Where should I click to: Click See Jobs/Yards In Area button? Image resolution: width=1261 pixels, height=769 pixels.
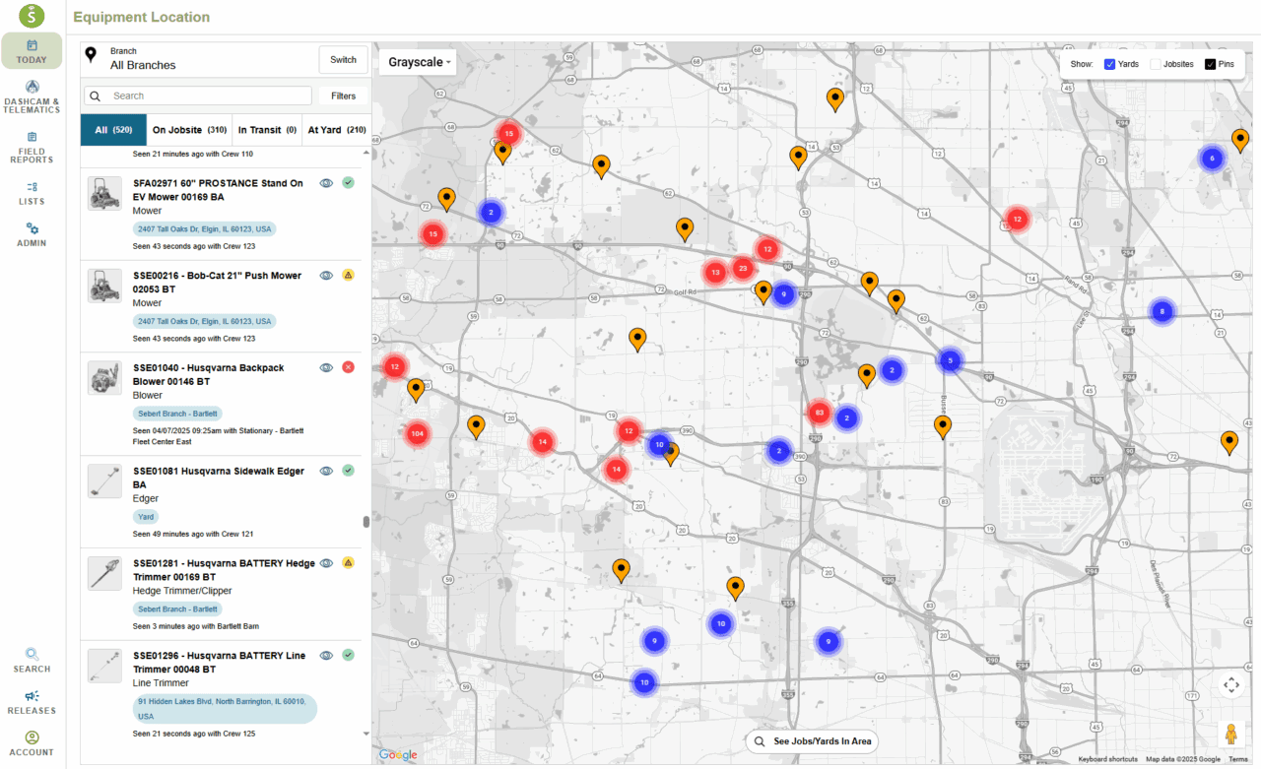coord(812,741)
